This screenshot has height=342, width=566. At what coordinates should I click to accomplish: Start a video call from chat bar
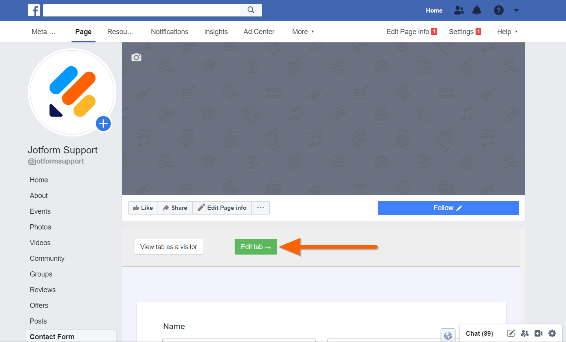click(x=538, y=333)
